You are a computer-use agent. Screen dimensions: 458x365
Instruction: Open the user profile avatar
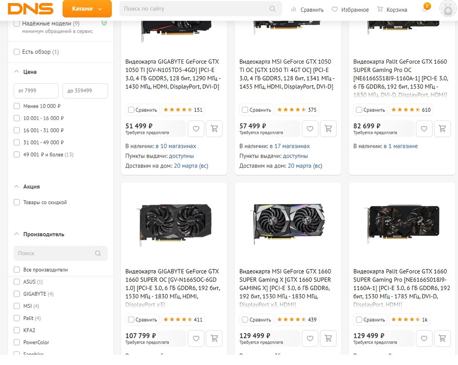pyautogui.click(x=448, y=9)
